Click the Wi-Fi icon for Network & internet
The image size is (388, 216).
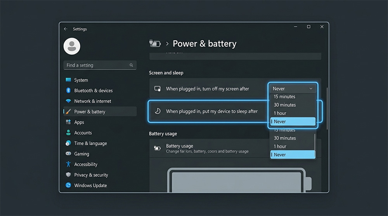68,101
